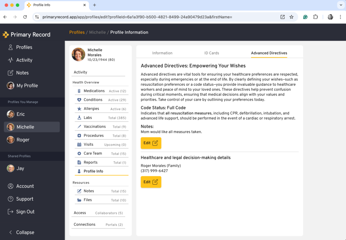The image size is (346, 240).
Task: Click the Vaccinations syringe icon
Action: 79,127
